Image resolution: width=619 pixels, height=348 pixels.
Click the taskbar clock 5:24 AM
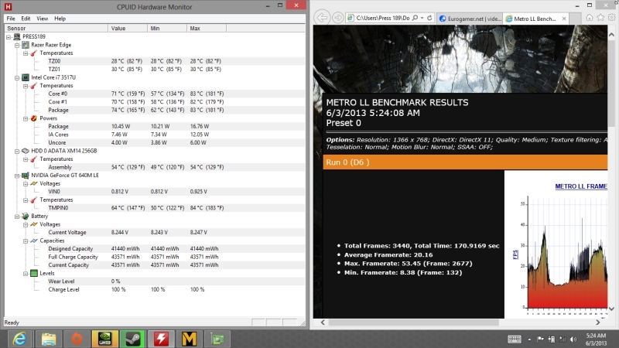[x=596, y=336]
